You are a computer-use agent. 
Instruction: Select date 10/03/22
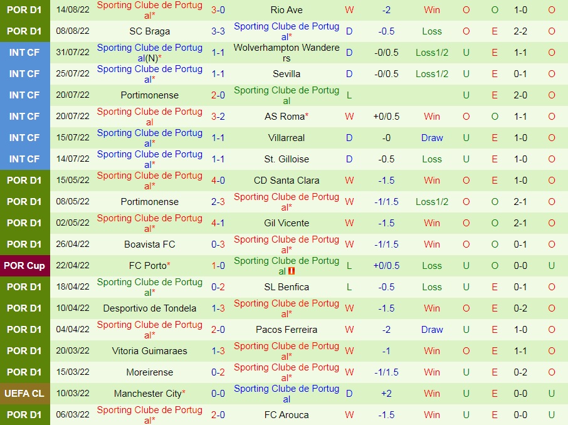click(73, 394)
